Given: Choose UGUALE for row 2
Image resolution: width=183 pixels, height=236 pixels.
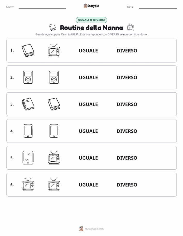Looking at the screenshot, I should coord(88,77).
